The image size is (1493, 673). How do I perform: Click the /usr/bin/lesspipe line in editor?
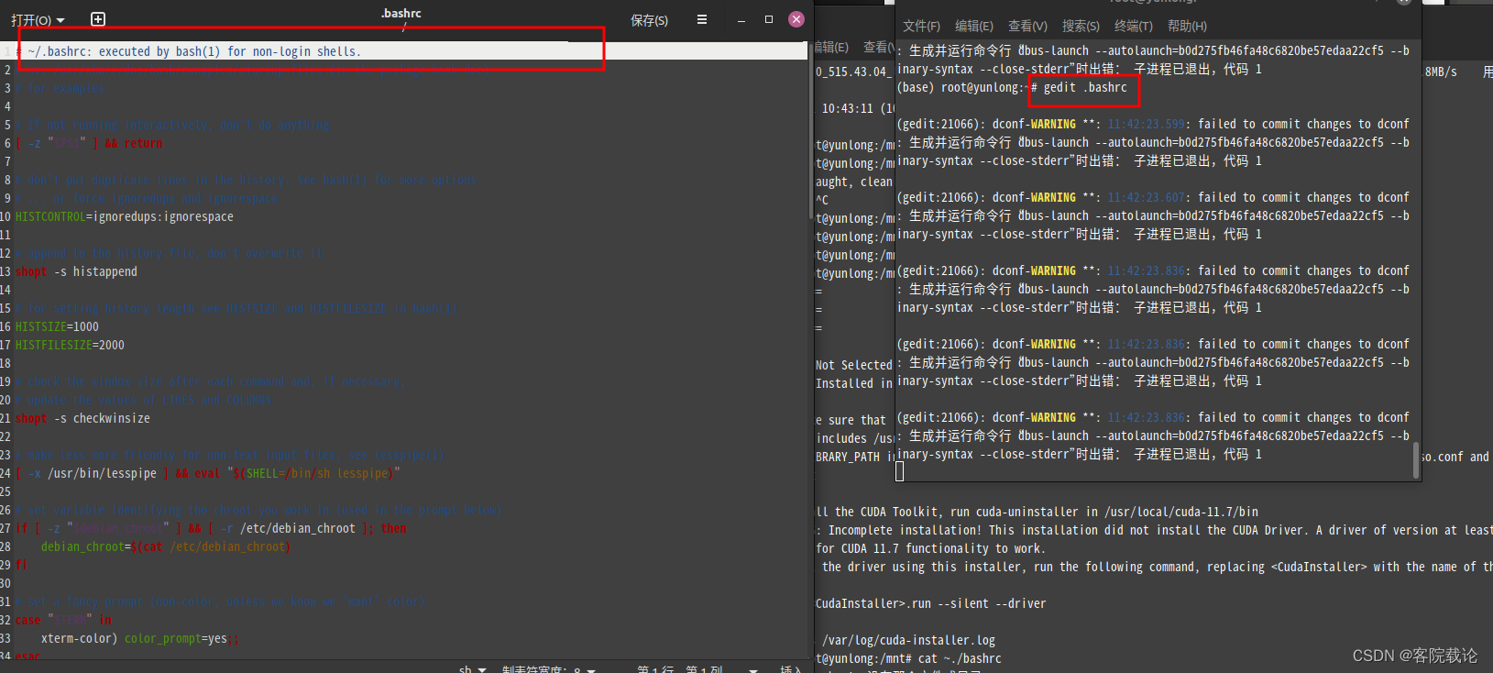(x=208, y=473)
